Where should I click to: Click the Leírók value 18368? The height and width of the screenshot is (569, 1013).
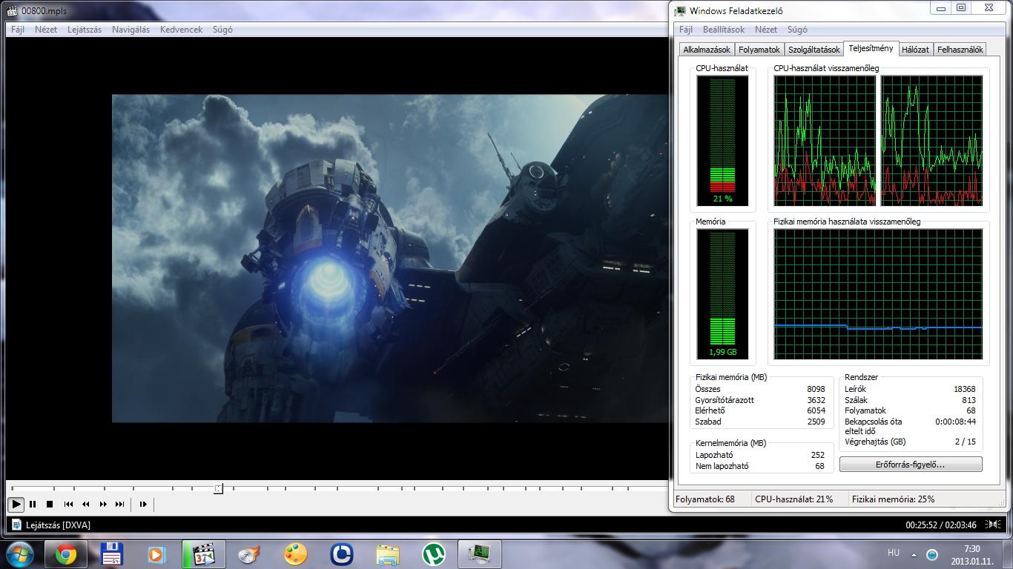click(964, 389)
